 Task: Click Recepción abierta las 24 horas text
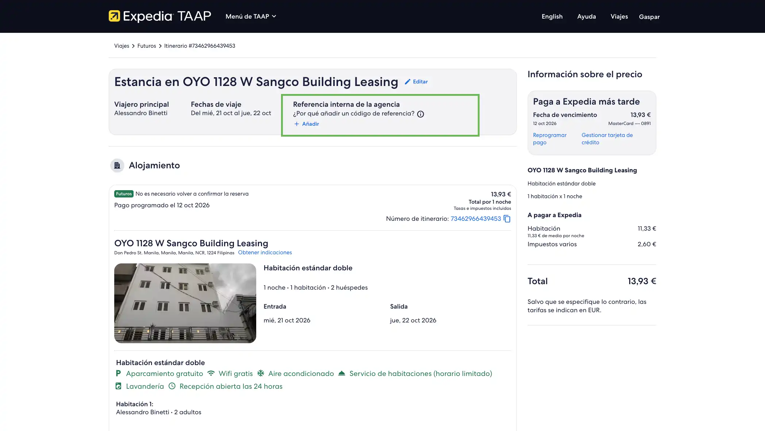click(231, 386)
